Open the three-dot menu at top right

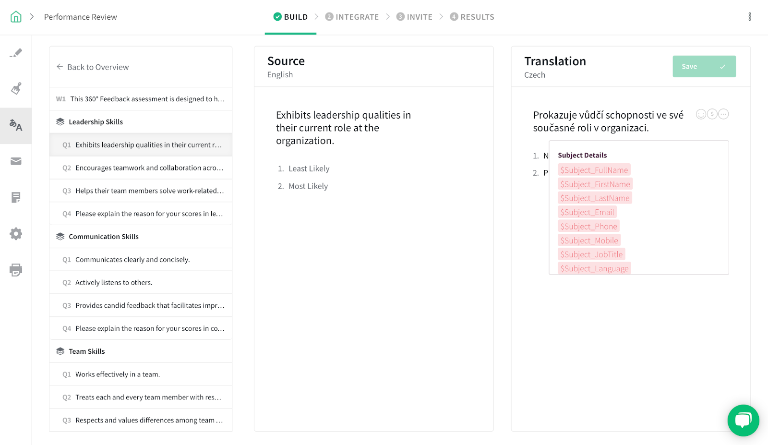tap(750, 17)
